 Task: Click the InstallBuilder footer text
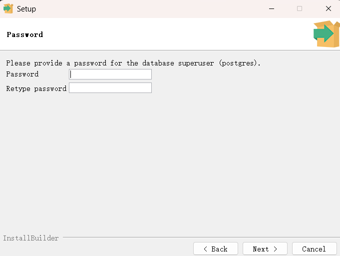pyautogui.click(x=31, y=238)
